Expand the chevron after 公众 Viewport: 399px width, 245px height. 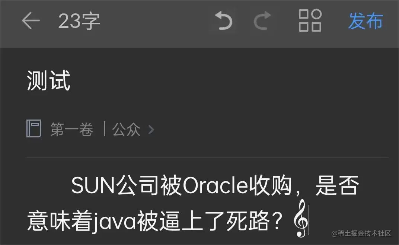pyautogui.click(x=151, y=129)
